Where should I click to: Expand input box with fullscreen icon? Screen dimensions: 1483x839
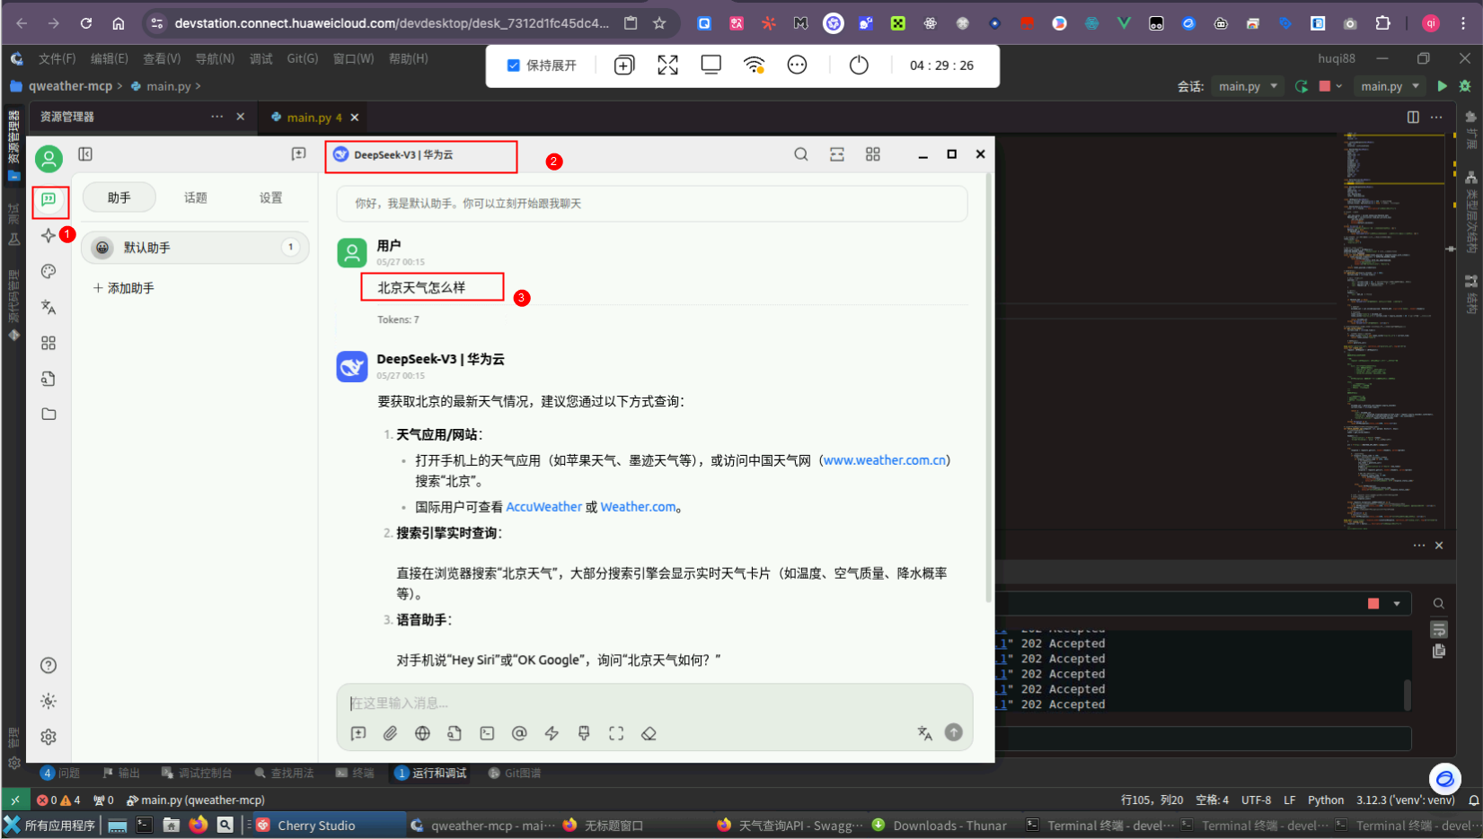tap(616, 733)
